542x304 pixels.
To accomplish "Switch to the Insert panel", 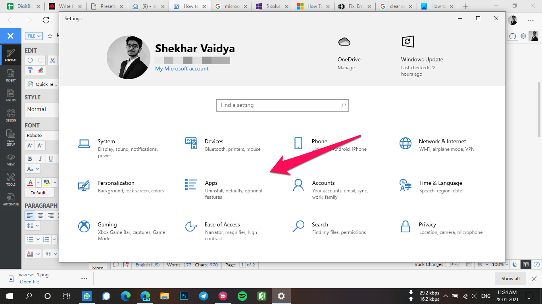I will pos(11,76).
